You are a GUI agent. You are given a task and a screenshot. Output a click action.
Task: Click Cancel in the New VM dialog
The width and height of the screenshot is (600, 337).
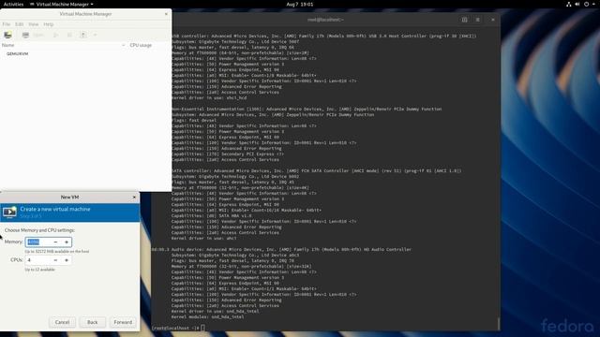(x=62, y=322)
